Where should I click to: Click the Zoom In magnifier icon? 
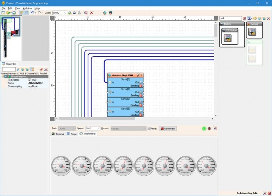coord(70,13)
